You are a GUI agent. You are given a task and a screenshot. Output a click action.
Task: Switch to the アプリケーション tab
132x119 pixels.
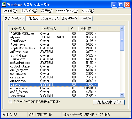14,18
